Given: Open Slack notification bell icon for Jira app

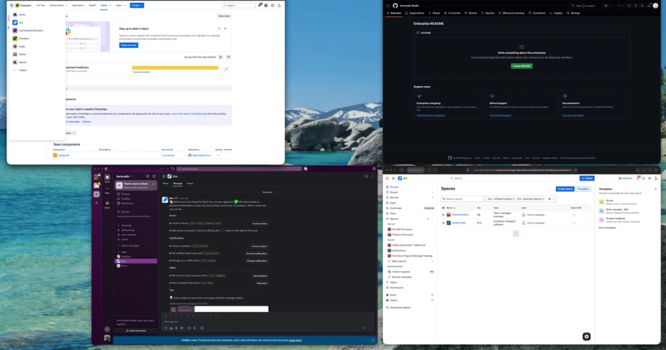Looking at the screenshot, I should [x=366, y=176].
